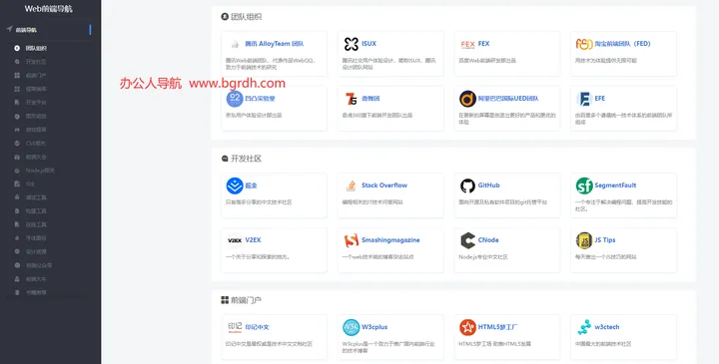The width and height of the screenshot is (719, 364).
Task: Click the 阿里巴巴国际UED团队 logo icon
Action: click(467, 99)
